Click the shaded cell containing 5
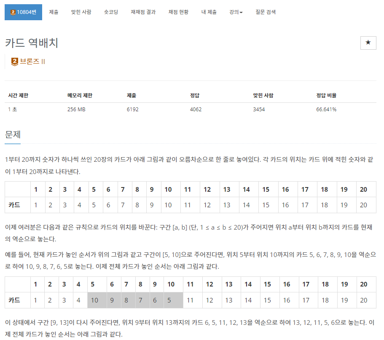Screen dimensions: 384x340 coord(173,300)
